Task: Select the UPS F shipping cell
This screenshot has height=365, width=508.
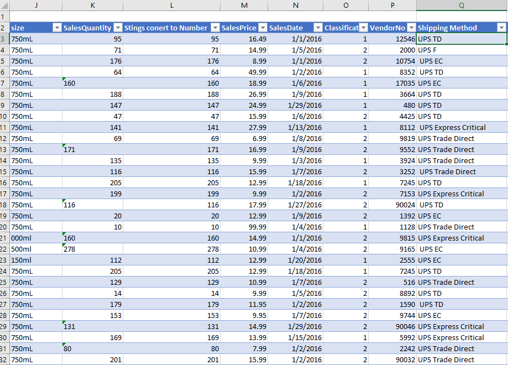Action: 462,50
